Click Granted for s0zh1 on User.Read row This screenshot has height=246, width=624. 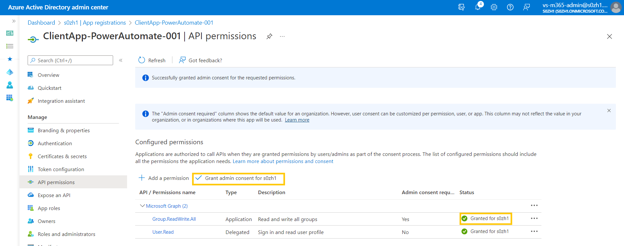tap(485, 231)
